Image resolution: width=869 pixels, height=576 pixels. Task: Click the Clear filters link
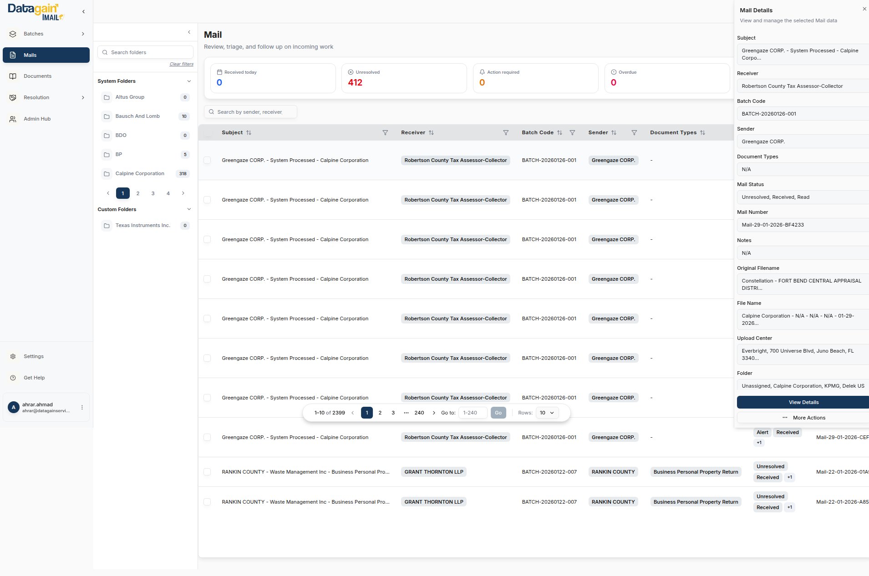pyautogui.click(x=181, y=64)
